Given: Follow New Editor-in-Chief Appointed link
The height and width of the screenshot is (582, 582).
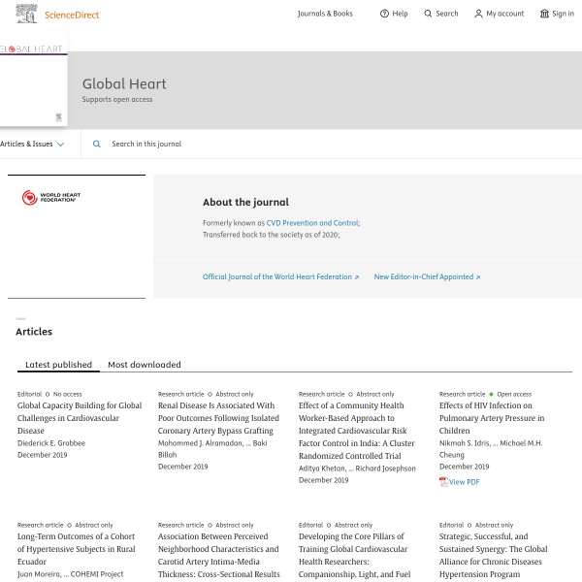Looking at the screenshot, I should (x=427, y=276).
